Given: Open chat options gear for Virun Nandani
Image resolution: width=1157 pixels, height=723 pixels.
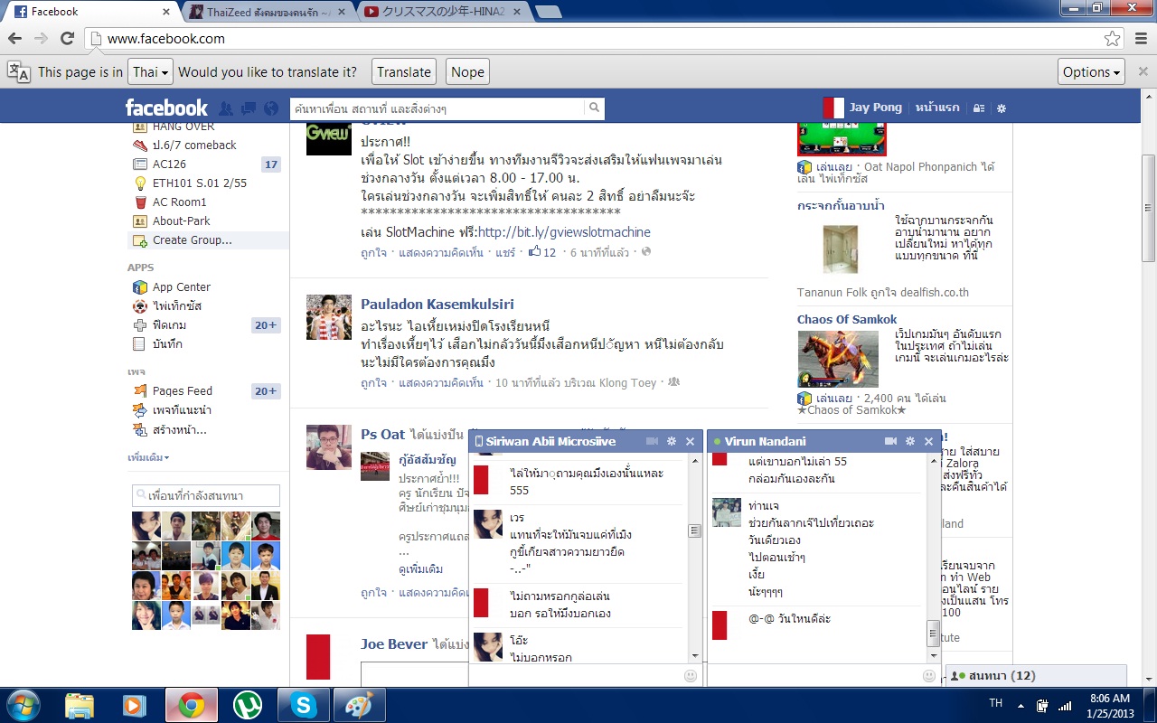Looking at the screenshot, I should click(909, 441).
